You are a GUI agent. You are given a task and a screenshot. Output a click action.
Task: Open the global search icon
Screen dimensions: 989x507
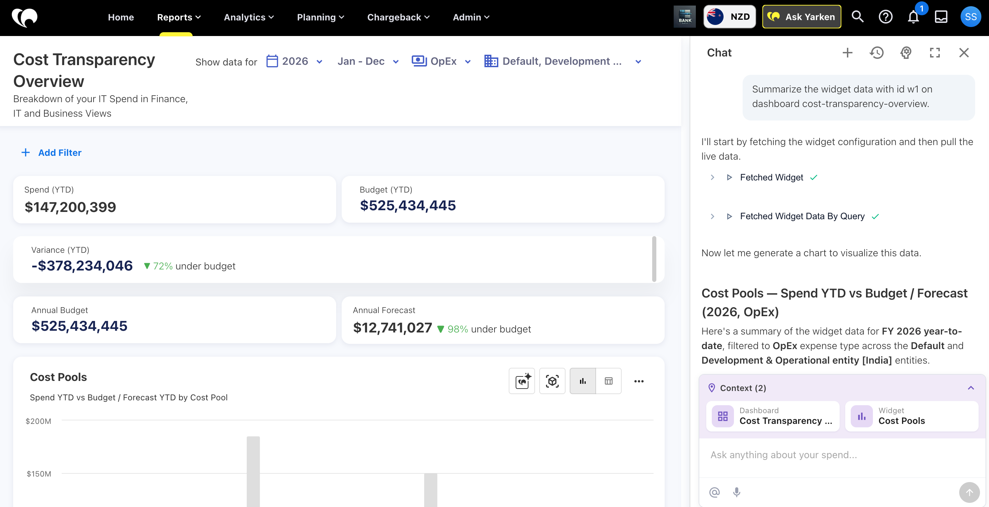[857, 17]
